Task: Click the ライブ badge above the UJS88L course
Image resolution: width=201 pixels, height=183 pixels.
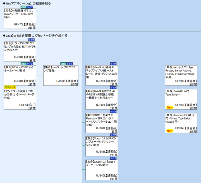Action: click(113, 135)
